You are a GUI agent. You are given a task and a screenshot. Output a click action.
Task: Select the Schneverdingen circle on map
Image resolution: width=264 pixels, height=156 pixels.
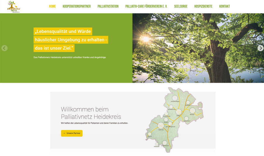tap(175, 98)
